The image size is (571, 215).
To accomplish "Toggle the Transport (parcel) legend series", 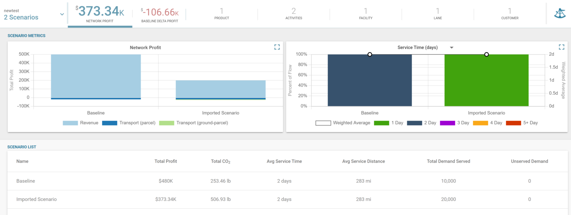I will point(128,123).
